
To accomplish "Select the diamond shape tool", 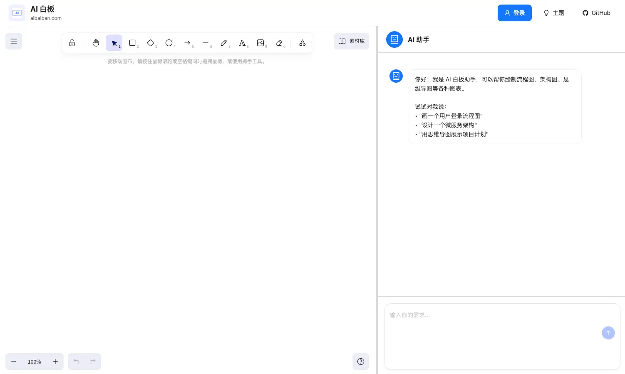I will coord(151,43).
